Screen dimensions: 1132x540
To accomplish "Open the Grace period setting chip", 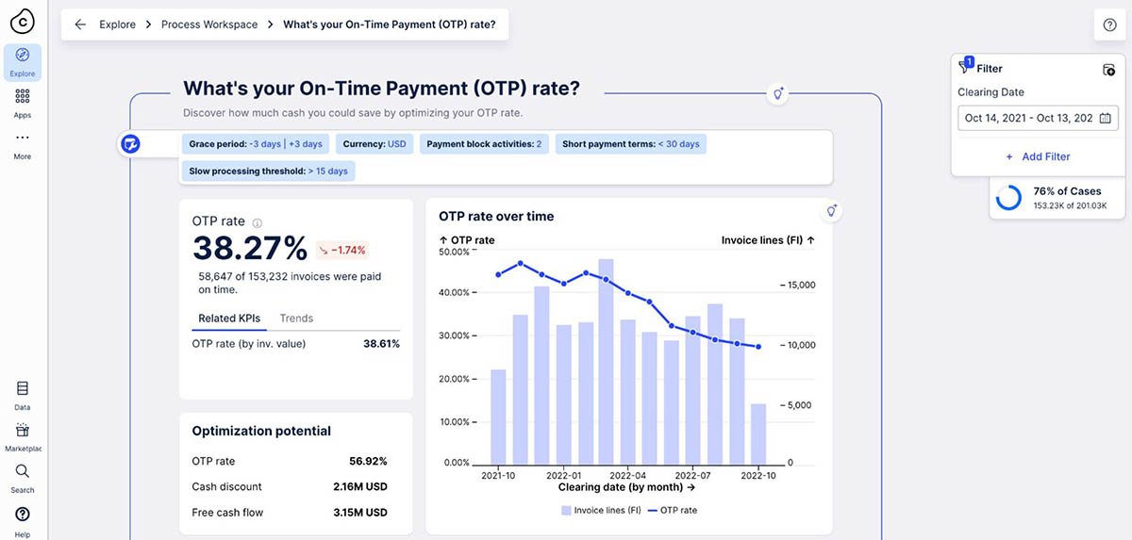I will coord(255,144).
